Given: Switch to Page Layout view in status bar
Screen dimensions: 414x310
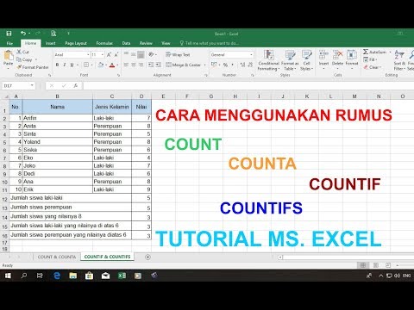Looking at the screenshot, I should coord(376,265).
